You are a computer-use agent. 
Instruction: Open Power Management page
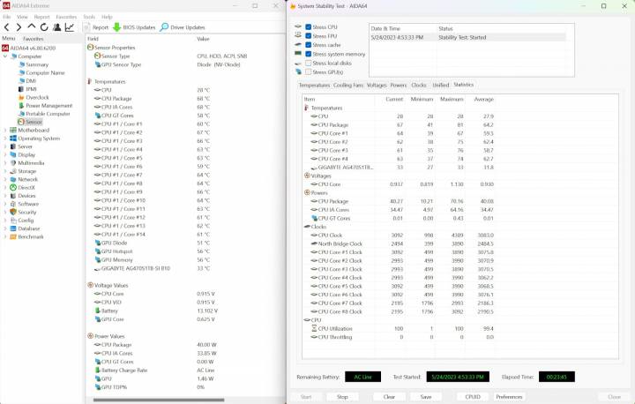pyautogui.click(x=49, y=105)
